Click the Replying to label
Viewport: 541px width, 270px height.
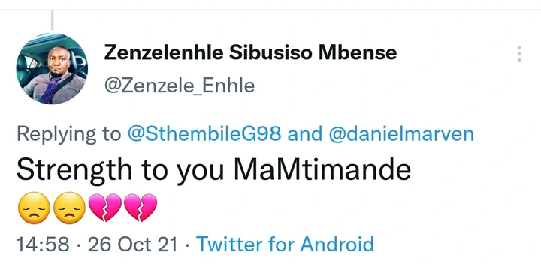click(x=69, y=135)
